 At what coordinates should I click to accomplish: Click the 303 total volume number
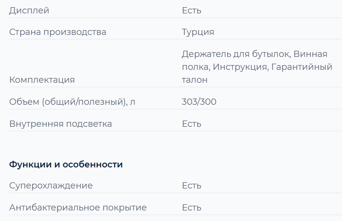(x=189, y=102)
